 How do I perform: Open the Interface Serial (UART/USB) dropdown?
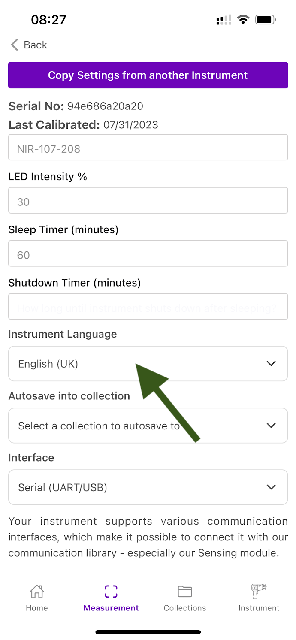148,487
